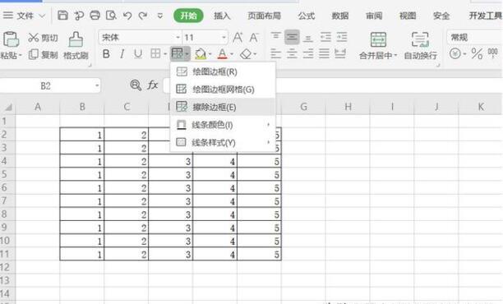Increase font size with larger A
Viewport: 503px width, 304px height.
click(238, 38)
